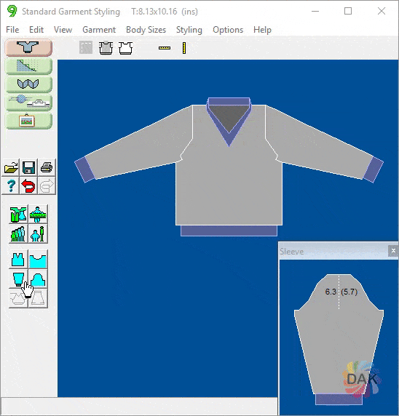Open the Options menu
Image resolution: width=399 pixels, height=416 pixels.
[x=228, y=30]
